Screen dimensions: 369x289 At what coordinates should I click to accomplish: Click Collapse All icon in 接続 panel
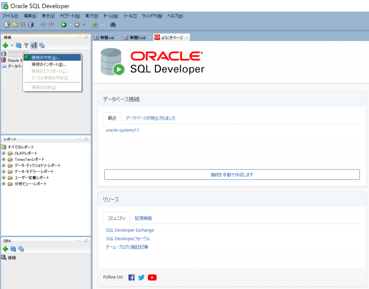click(42, 45)
